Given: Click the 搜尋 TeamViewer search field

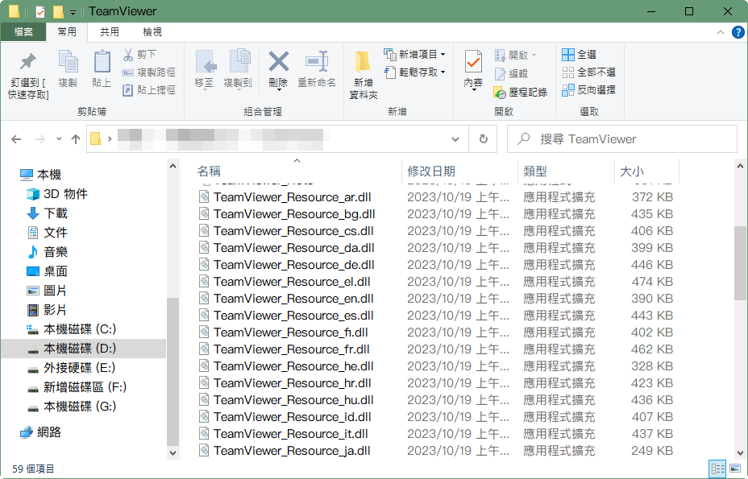Looking at the screenshot, I should point(622,139).
